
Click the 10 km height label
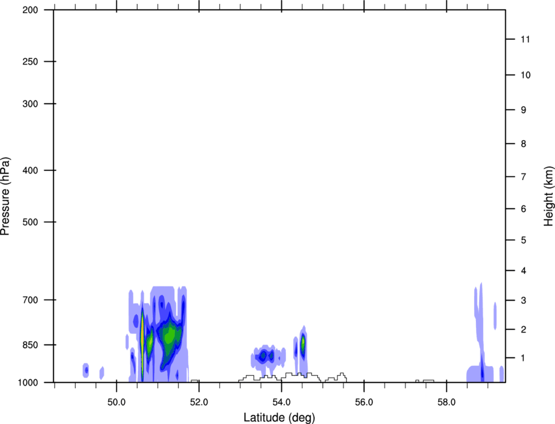click(x=526, y=75)
